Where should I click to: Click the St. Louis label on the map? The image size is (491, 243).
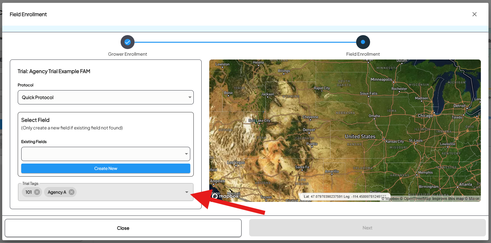coord(416,140)
